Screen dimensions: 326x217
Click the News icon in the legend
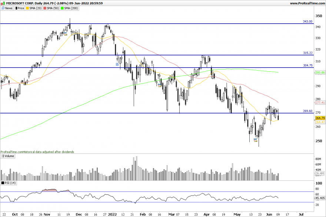3,8
